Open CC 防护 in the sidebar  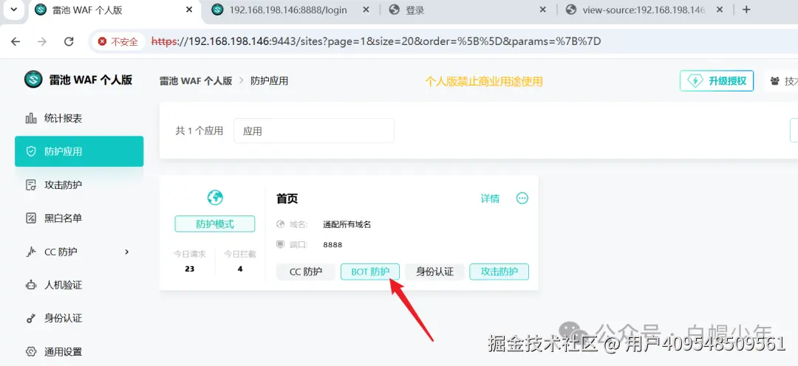coord(79,252)
